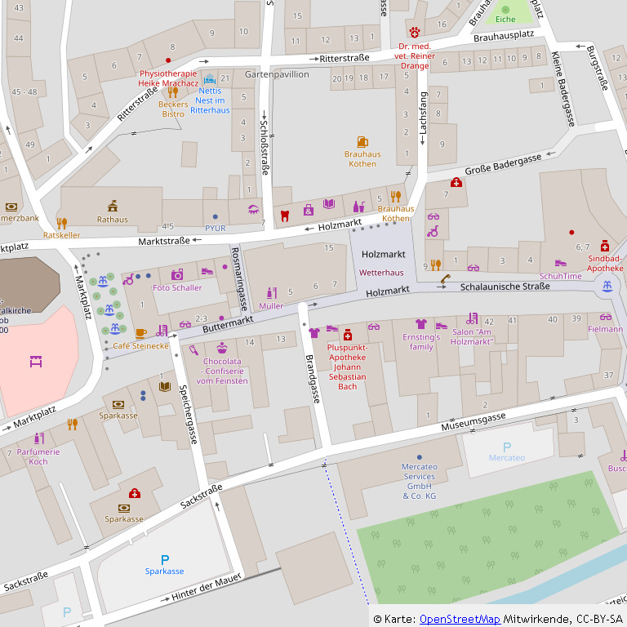The width and height of the screenshot is (627, 627).
Task: Select the butcher knife icon beside Chocolata
Action: pos(193,350)
